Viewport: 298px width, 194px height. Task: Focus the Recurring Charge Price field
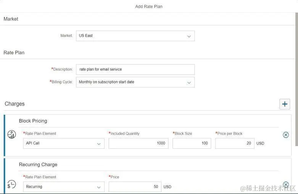click(x=135, y=187)
